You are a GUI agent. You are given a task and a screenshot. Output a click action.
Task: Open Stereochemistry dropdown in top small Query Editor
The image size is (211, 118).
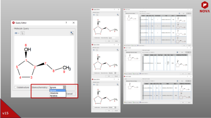click(112, 38)
